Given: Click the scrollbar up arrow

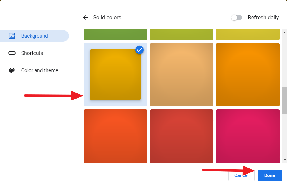Looking at the screenshot, I should coord(284,33).
